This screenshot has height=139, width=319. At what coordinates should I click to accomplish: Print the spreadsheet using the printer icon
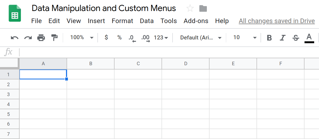pos(41,38)
